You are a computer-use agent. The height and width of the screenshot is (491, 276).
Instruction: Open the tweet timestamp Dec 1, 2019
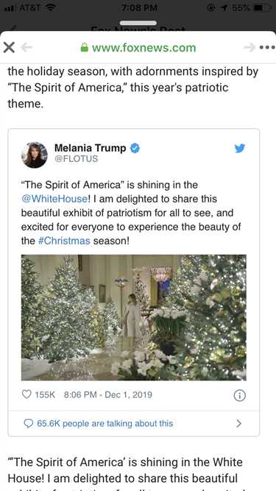pos(108,395)
